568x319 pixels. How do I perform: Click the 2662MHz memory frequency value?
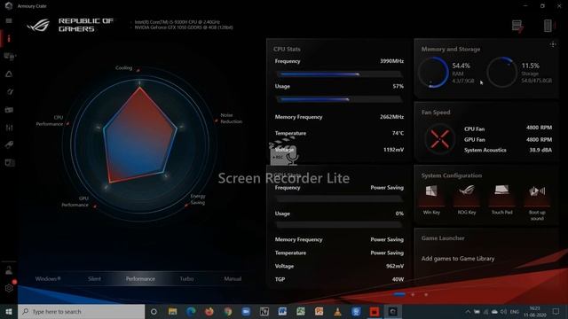pos(391,117)
